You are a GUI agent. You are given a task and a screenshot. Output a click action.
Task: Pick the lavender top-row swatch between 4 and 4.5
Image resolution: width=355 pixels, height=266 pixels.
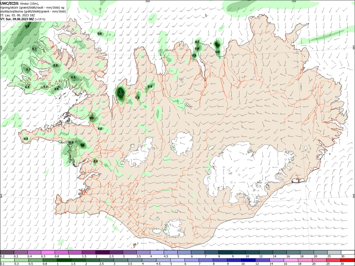(156, 252)
